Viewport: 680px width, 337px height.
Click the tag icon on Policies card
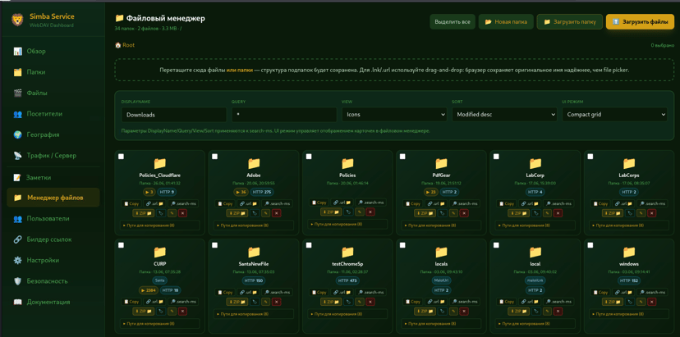point(348,212)
